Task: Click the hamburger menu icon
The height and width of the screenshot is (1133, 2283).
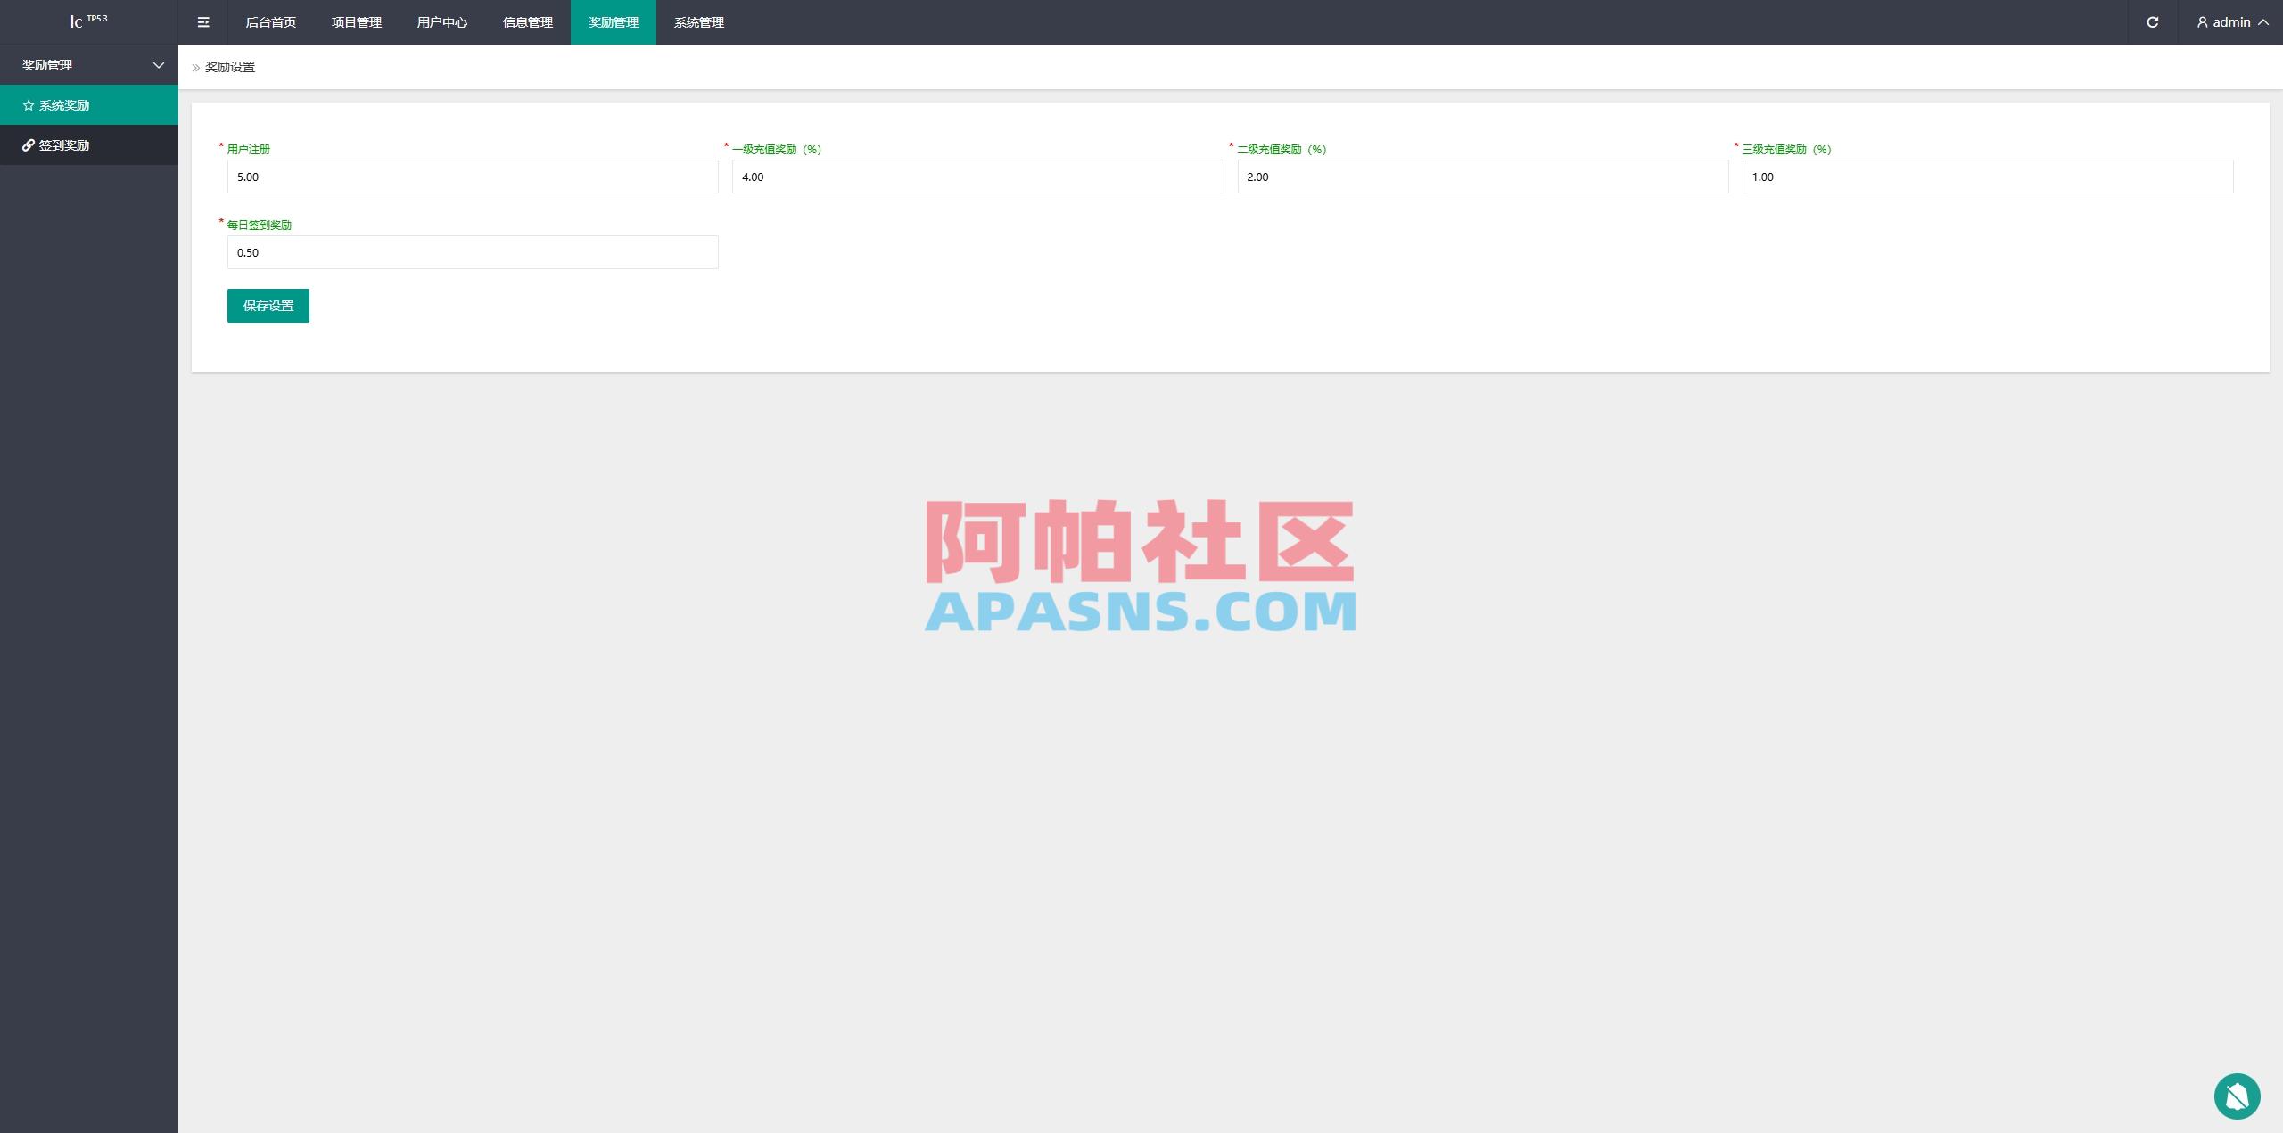Action: [203, 22]
